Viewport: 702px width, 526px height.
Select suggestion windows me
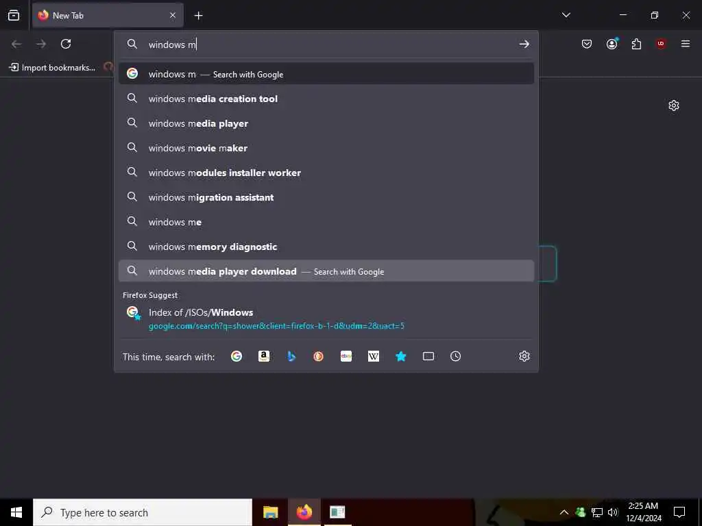tap(326, 221)
